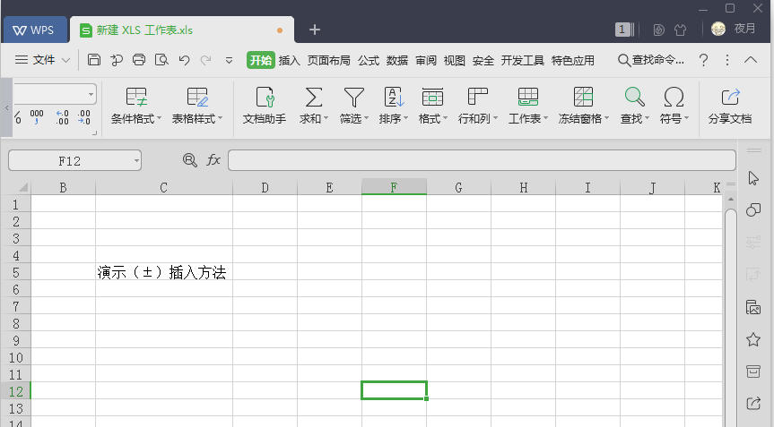Click the Find Command (查找命令) search box

(651, 60)
